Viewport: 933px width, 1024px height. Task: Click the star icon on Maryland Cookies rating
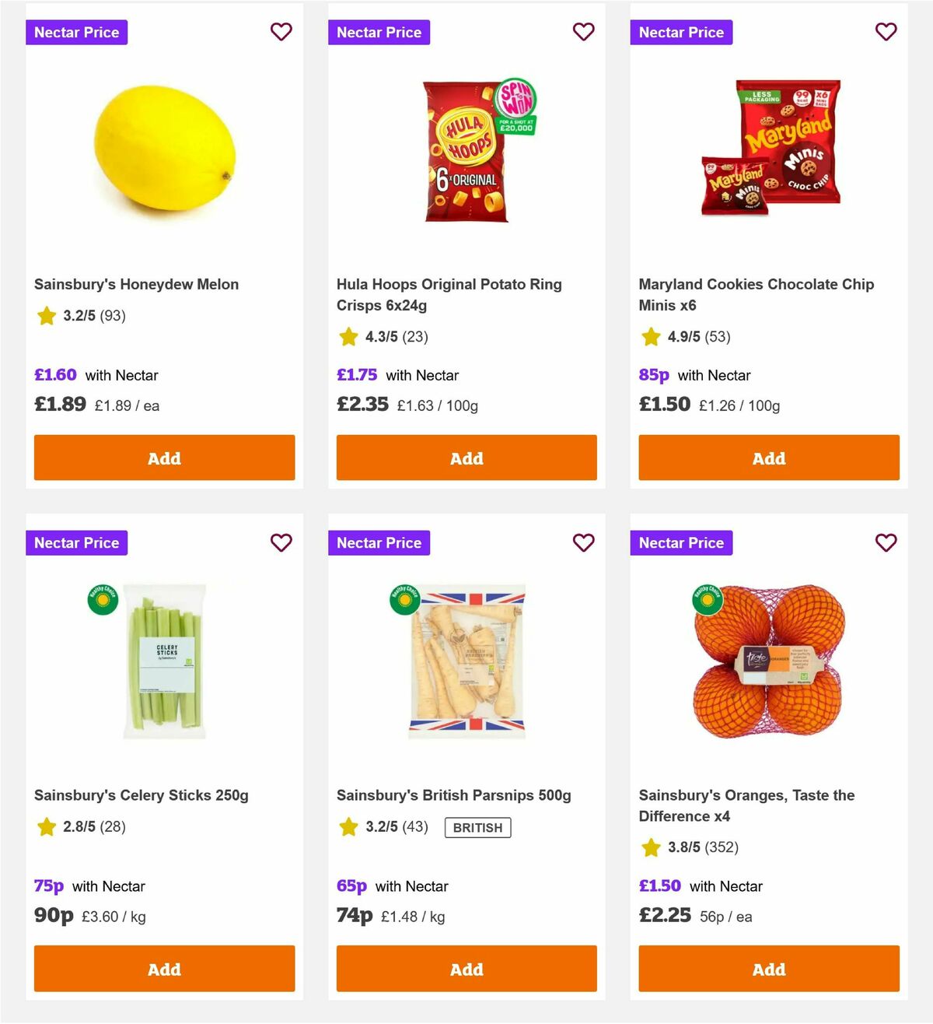(650, 337)
